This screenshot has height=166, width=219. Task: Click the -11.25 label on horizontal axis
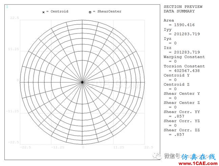coord(58,147)
